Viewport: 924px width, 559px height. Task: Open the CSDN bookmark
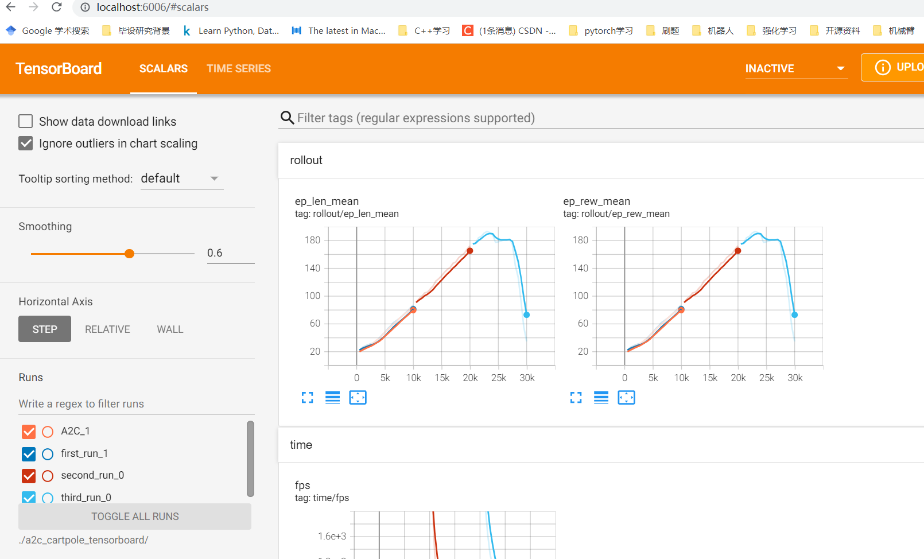[x=509, y=30]
